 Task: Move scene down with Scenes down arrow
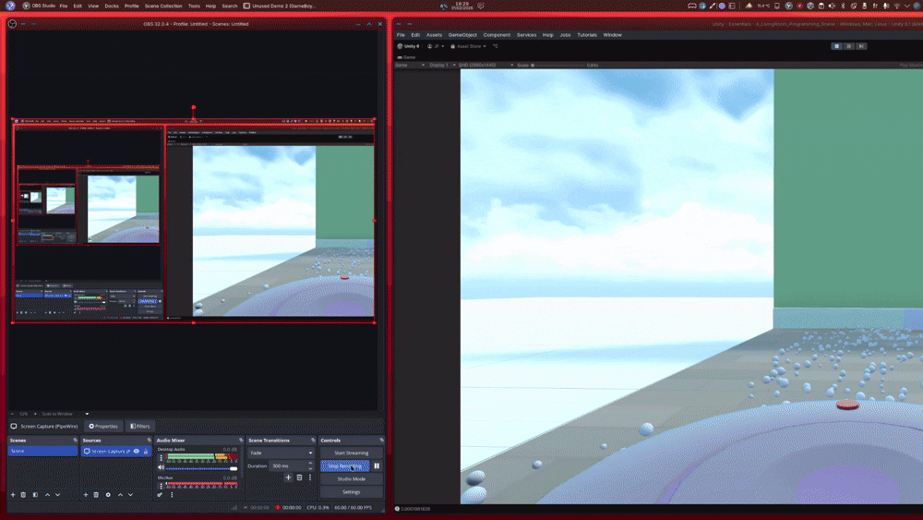point(57,495)
